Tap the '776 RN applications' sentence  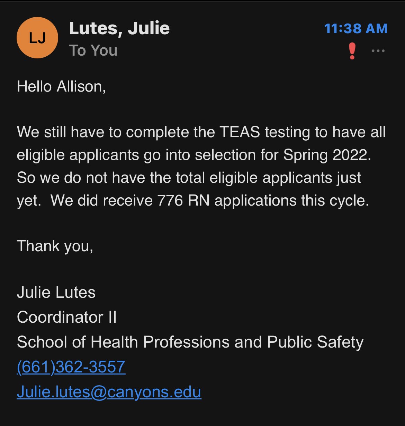pos(210,200)
